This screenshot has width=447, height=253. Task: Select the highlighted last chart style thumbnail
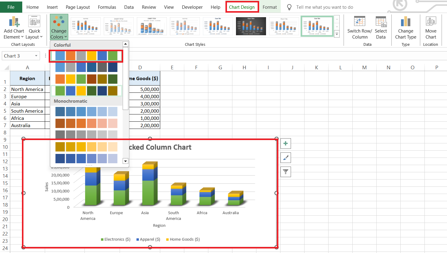[x=317, y=26]
